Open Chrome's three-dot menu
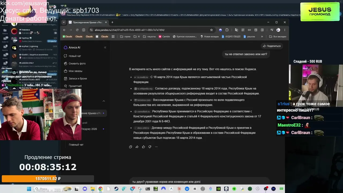The width and height of the screenshot is (343, 193). (x=285, y=30)
